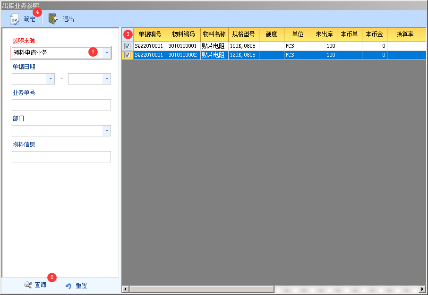Click the magnifier query icon
Screen dimensions: 428x295
pyautogui.click(x=28, y=285)
